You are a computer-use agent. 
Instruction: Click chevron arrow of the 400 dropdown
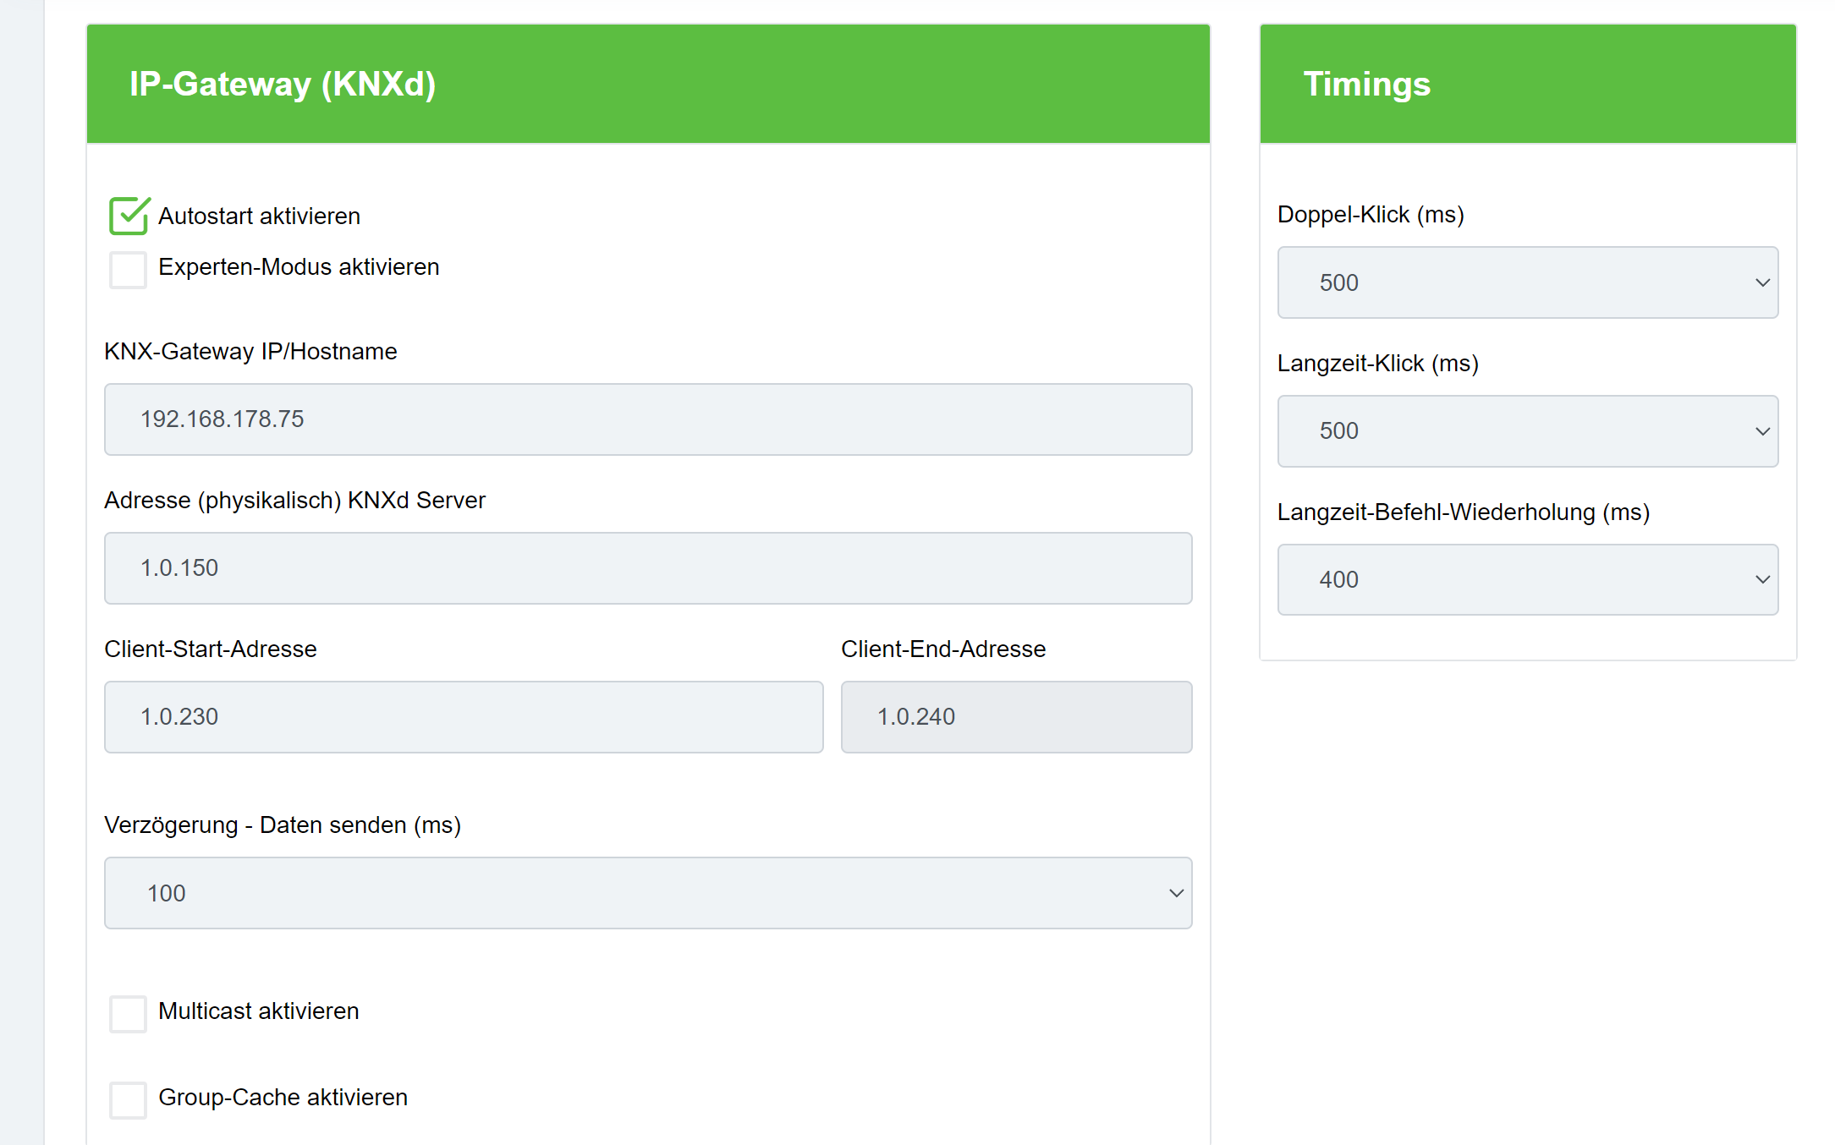coord(1762,580)
